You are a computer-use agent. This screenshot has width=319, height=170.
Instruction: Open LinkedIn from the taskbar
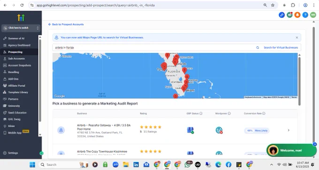[136, 164]
